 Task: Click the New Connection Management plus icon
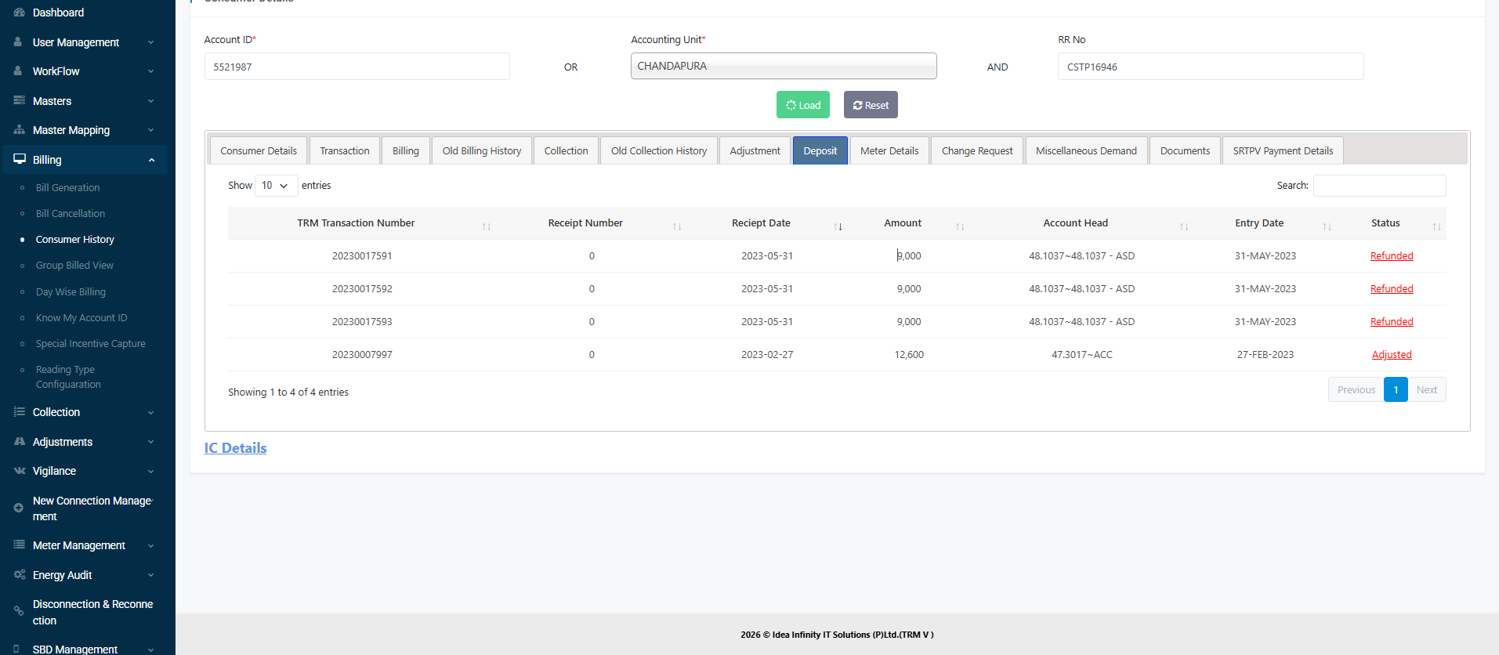pos(19,508)
